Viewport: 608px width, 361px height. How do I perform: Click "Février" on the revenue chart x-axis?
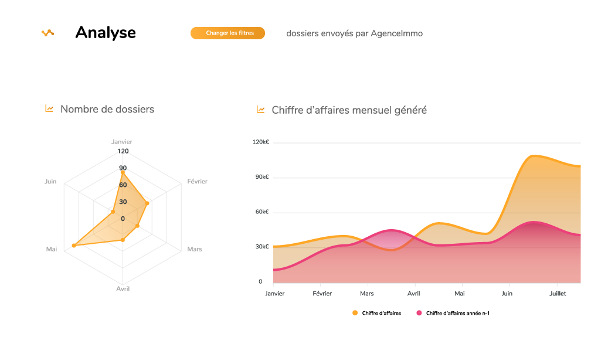322,294
